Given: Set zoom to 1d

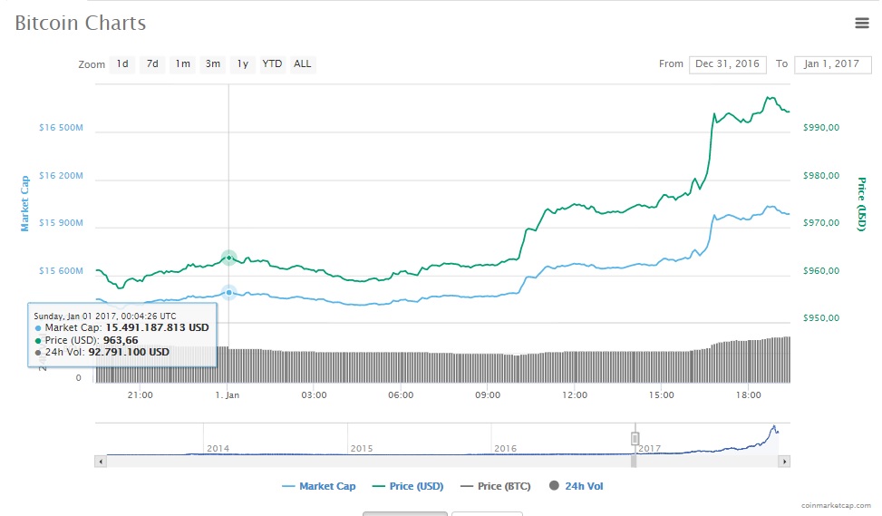Looking at the screenshot, I should 122,64.
